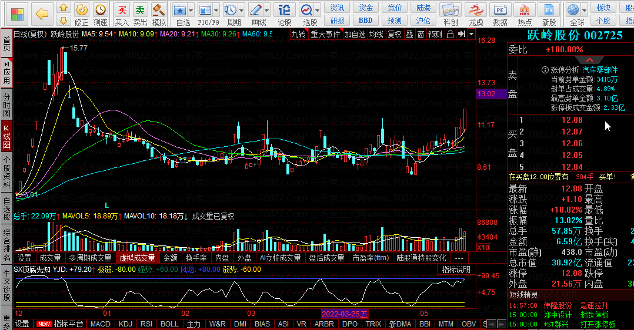This screenshot has height=330, width=634.
Task: Click the 指标平台 NEW button
Action: tap(60, 324)
